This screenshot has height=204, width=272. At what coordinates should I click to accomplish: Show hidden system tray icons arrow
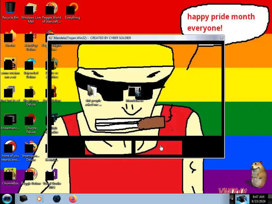click(x=232, y=199)
